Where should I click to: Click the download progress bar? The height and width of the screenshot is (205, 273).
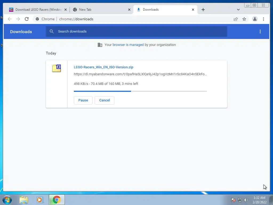140,91
